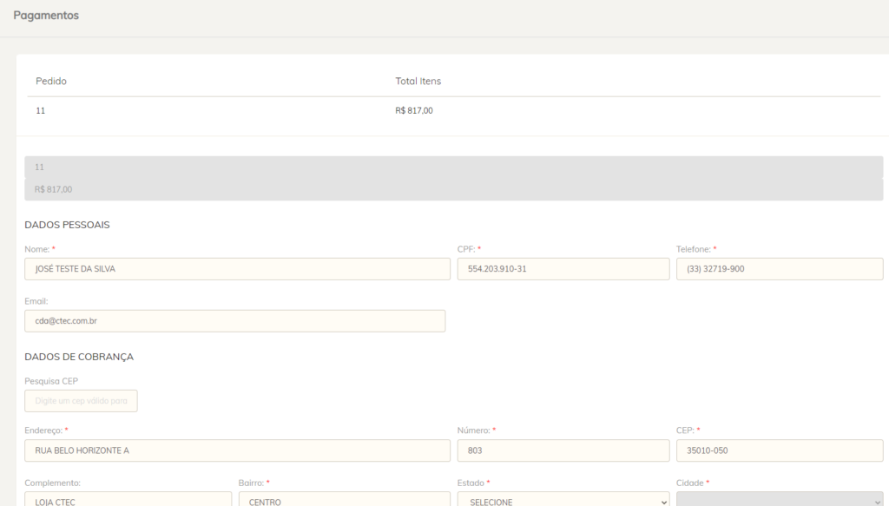Select order number 11 table row
The height and width of the screenshot is (506, 889).
pyautogui.click(x=453, y=110)
